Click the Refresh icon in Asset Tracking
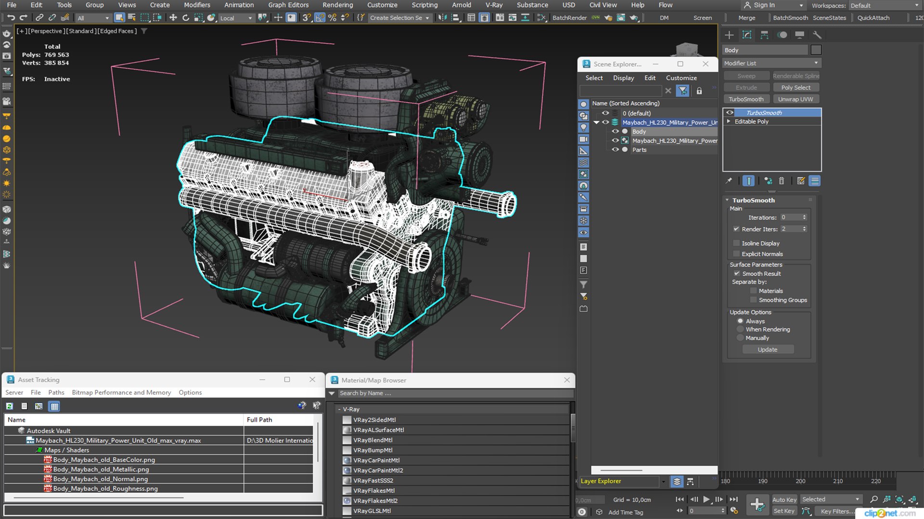 click(9, 406)
